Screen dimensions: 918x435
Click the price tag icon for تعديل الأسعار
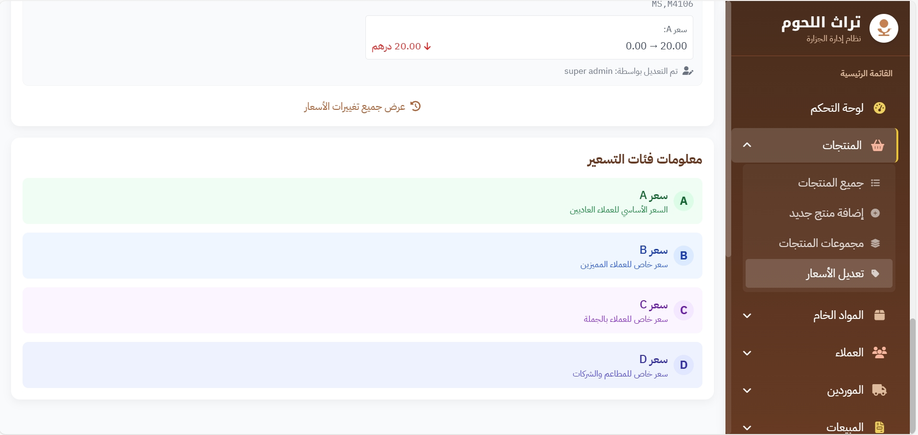click(x=875, y=273)
